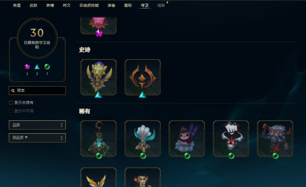Open the 炫彩 tab
The width and height of the screenshot is (306, 187).
click(161, 6)
